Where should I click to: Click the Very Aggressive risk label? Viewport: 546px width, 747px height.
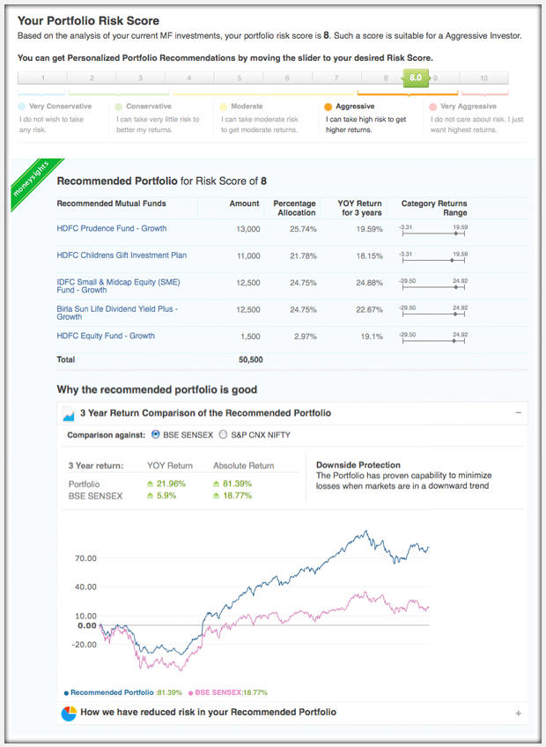coord(469,107)
